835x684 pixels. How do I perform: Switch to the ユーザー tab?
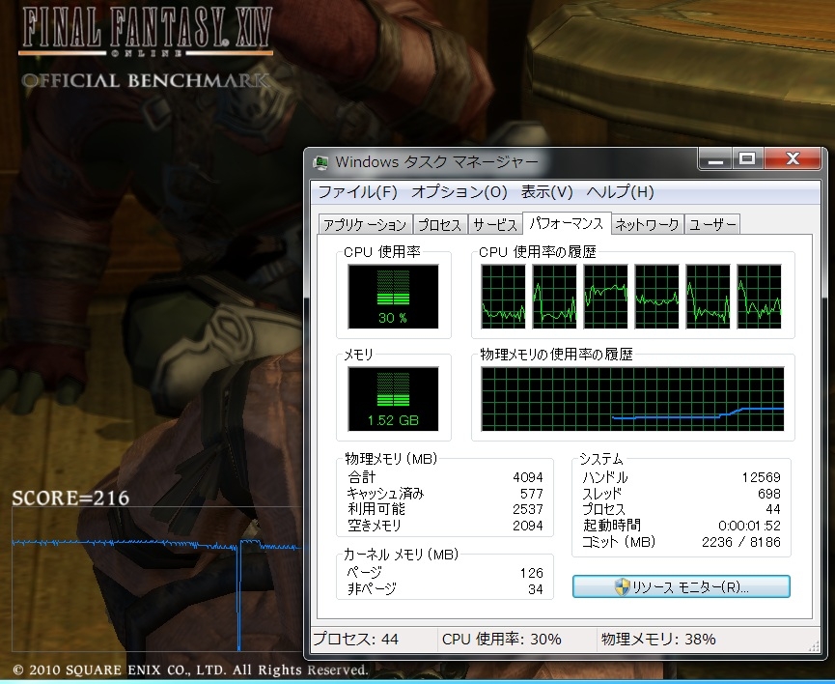click(712, 224)
